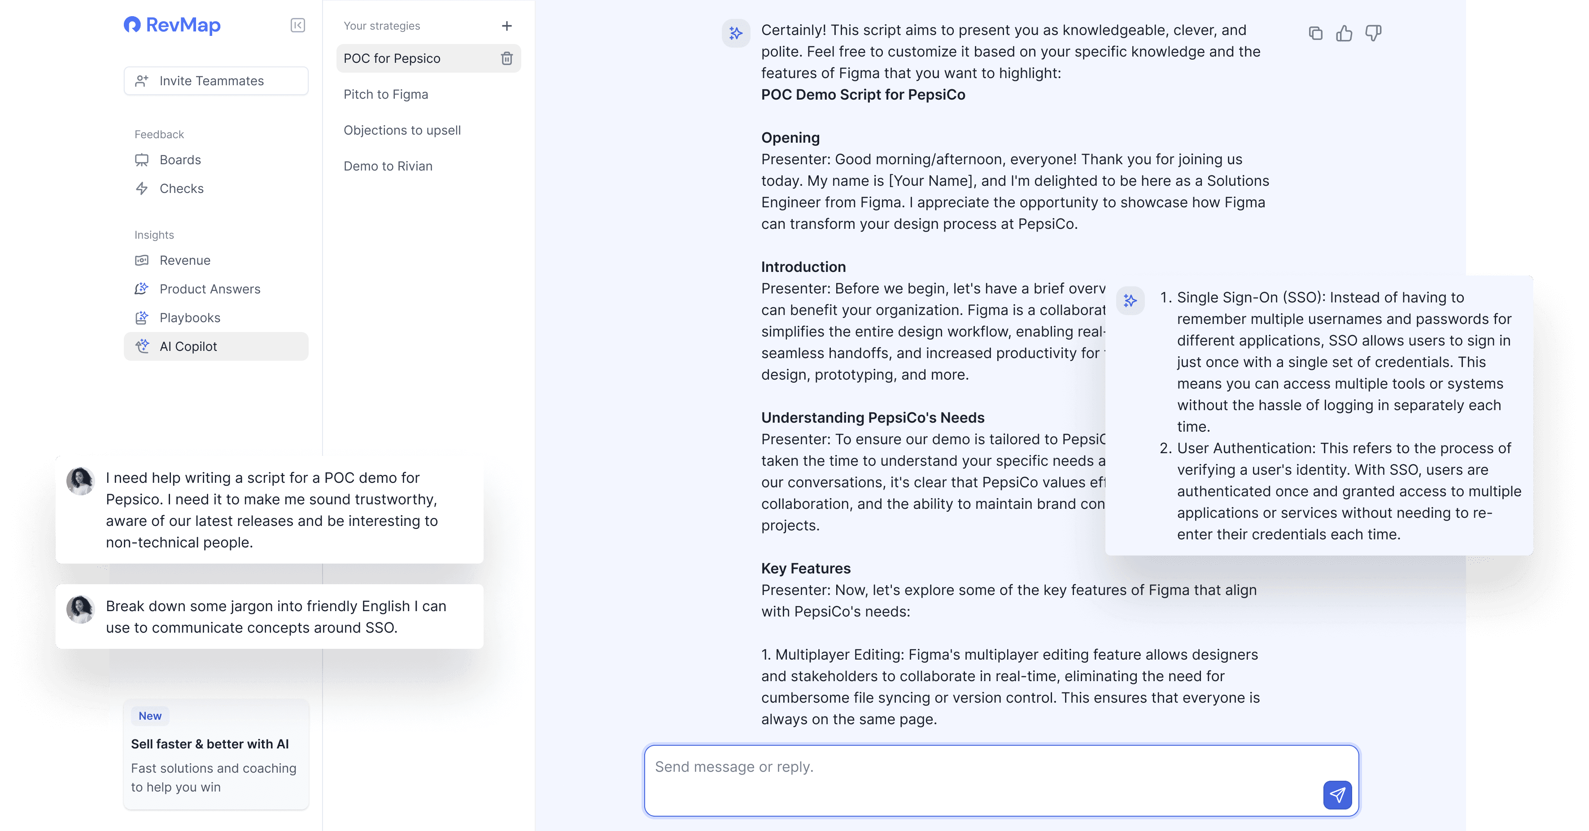The width and height of the screenshot is (1589, 831).
Task: Open the Objections to upsell strategy
Action: pyautogui.click(x=428, y=130)
